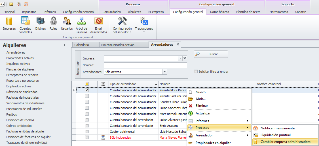Open the Arrendadores filter dropdown
Image resolution: width=319 pixels, height=146 pixels.
164,72
